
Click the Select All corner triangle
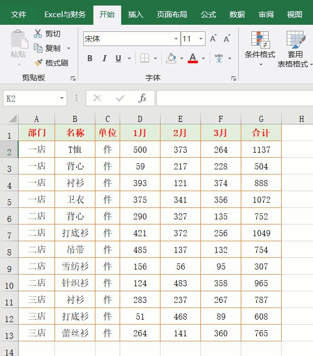tap(13, 119)
